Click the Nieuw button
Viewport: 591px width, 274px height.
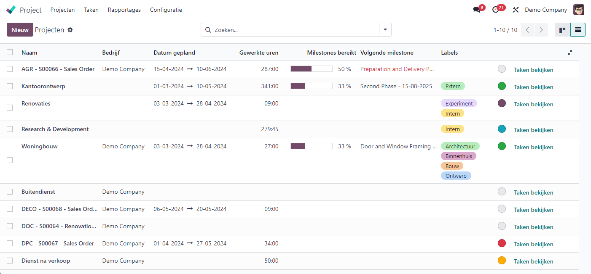[x=20, y=30]
